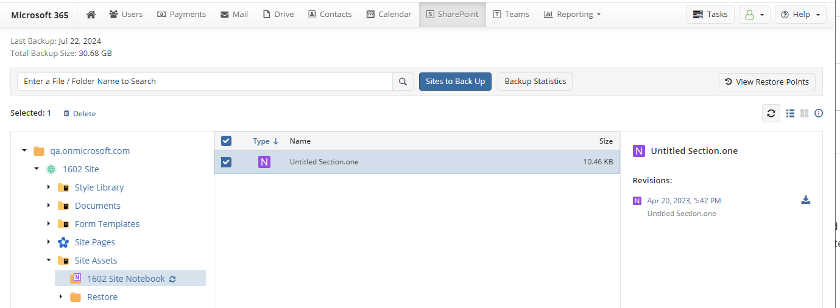Click the Documents locked folder icon
Viewport: 840px width, 308px height.
tap(63, 206)
